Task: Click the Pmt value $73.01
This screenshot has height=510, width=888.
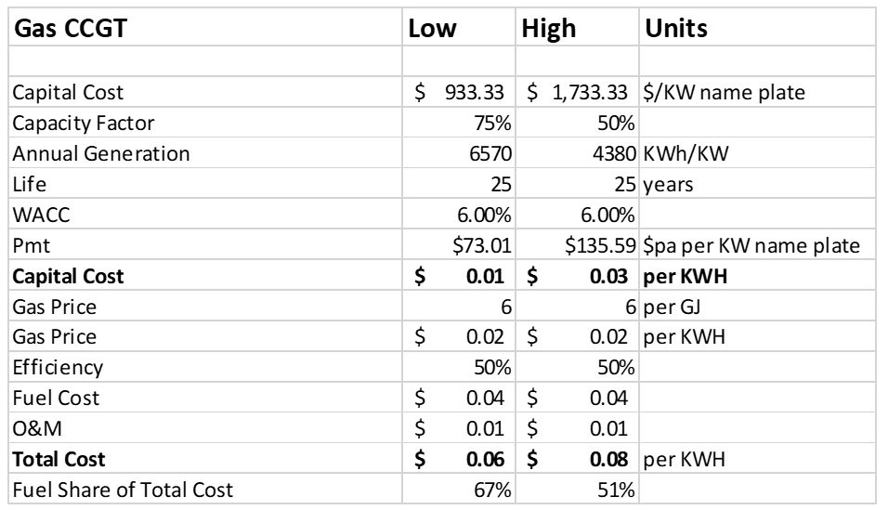Action: coord(479,245)
